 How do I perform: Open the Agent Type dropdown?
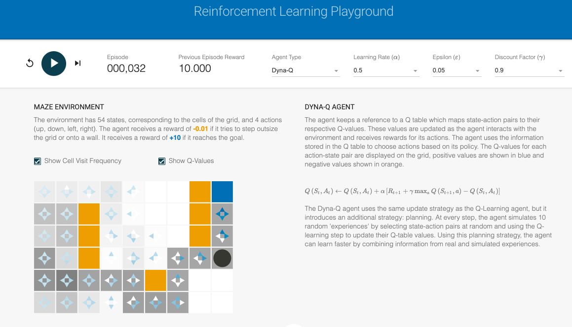pyautogui.click(x=305, y=70)
